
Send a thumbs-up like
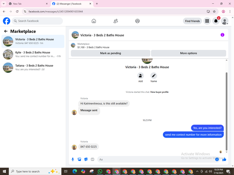coord(224,159)
